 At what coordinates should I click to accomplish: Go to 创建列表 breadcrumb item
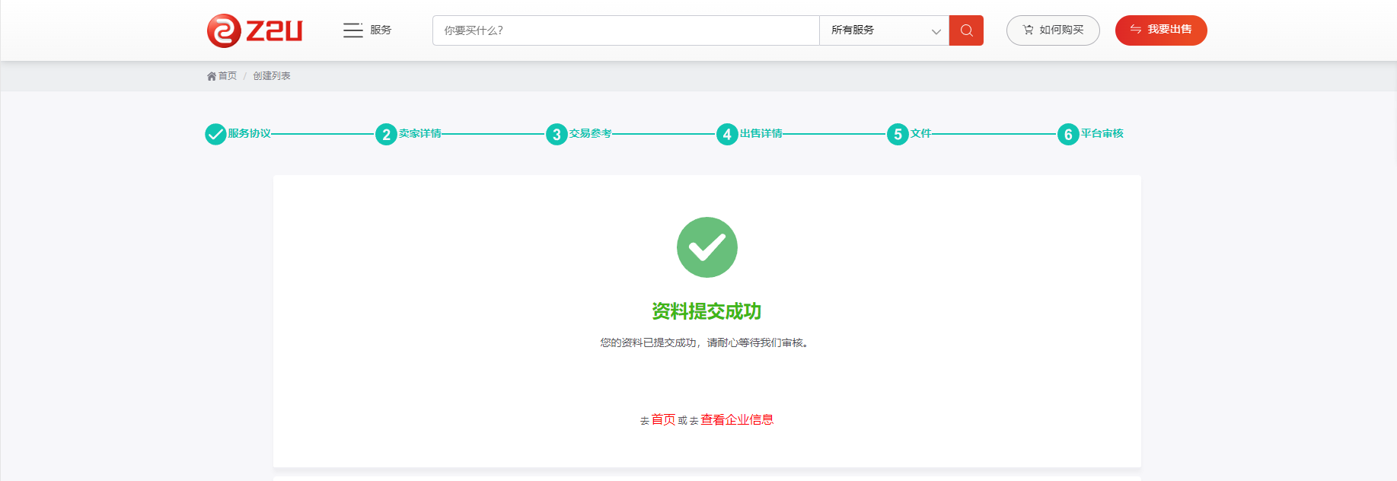(x=272, y=76)
